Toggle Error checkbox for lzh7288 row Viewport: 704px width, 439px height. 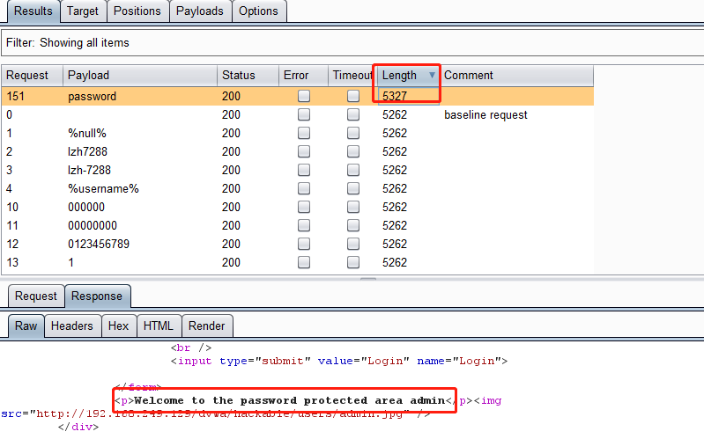click(304, 151)
